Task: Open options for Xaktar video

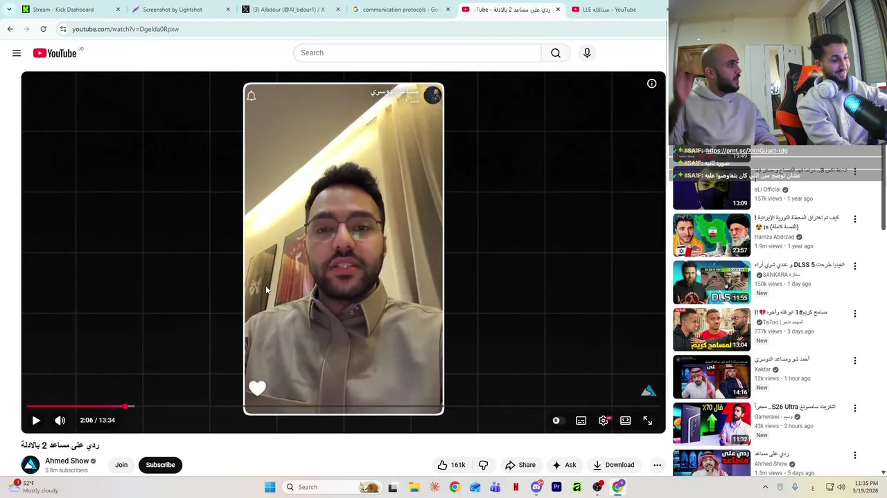Action: 854,360
